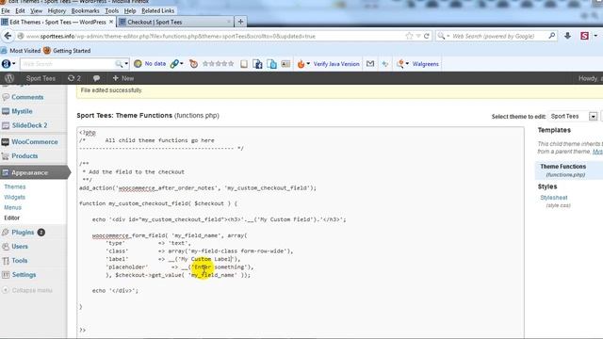Open a new tab with plus button
Screen dimensions: 603x339
[241, 22]
